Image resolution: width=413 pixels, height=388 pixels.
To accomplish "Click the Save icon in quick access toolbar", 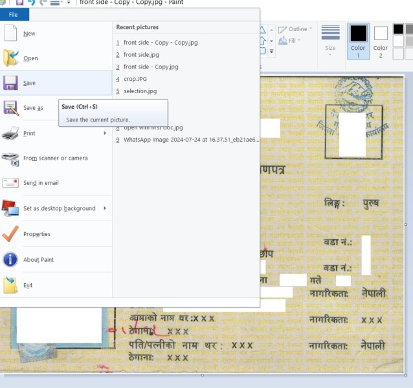I will pos(19,3).
